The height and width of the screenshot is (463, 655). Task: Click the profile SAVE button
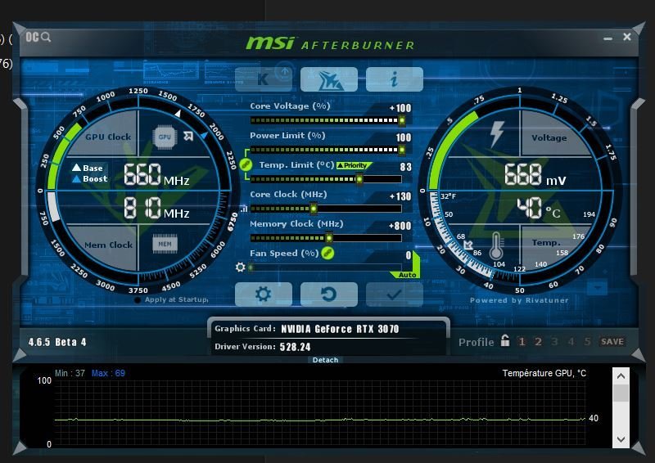(612, 341)
